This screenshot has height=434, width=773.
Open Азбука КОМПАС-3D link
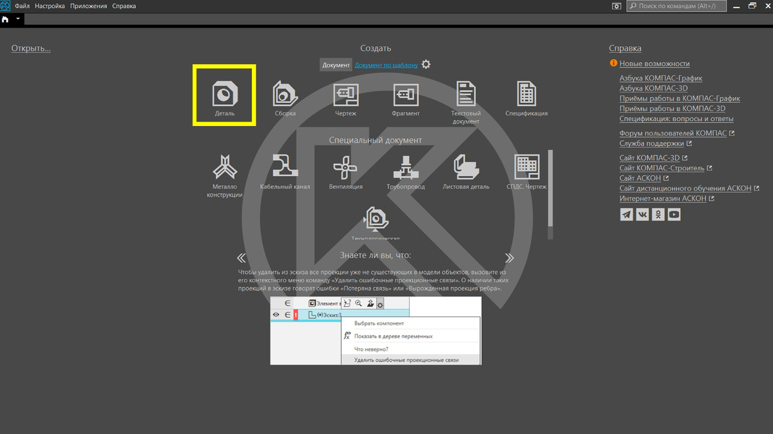click(653, 89)
